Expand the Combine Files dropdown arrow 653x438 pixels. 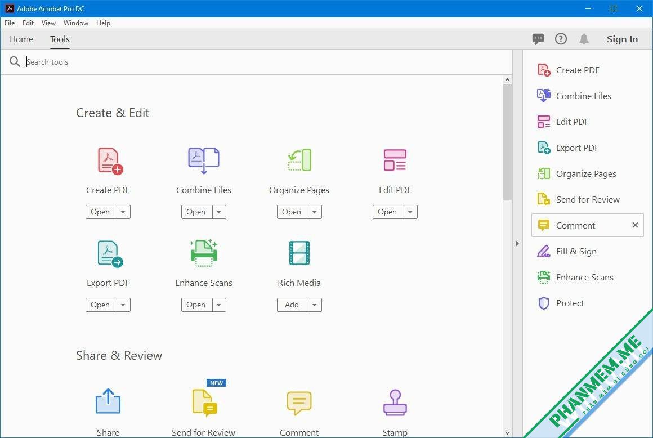coord(219,212)
